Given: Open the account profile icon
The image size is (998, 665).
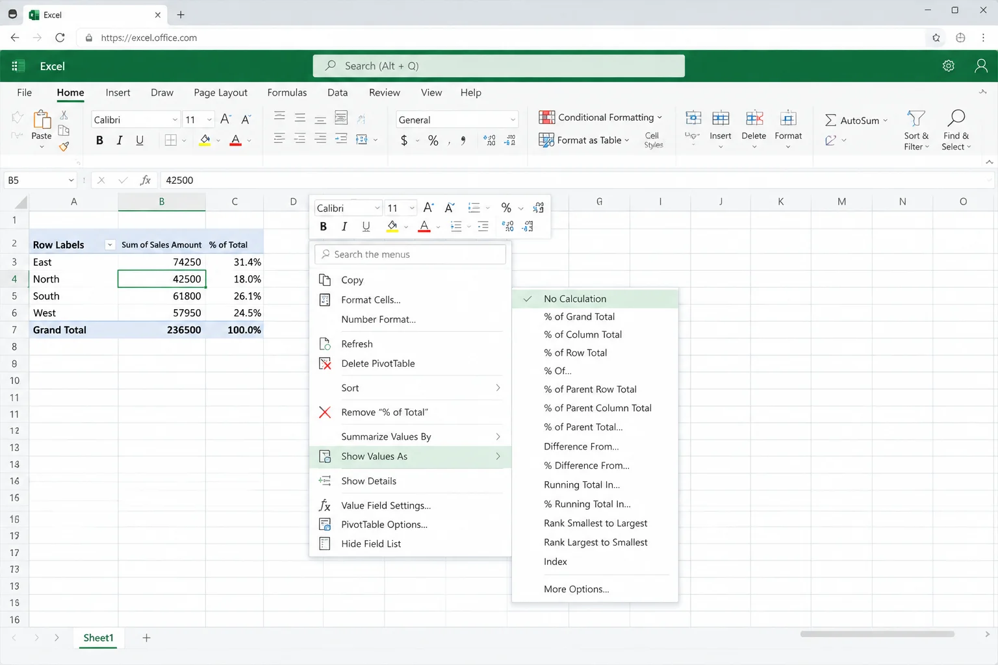Looking at the screenshot, I should (981, 66).
